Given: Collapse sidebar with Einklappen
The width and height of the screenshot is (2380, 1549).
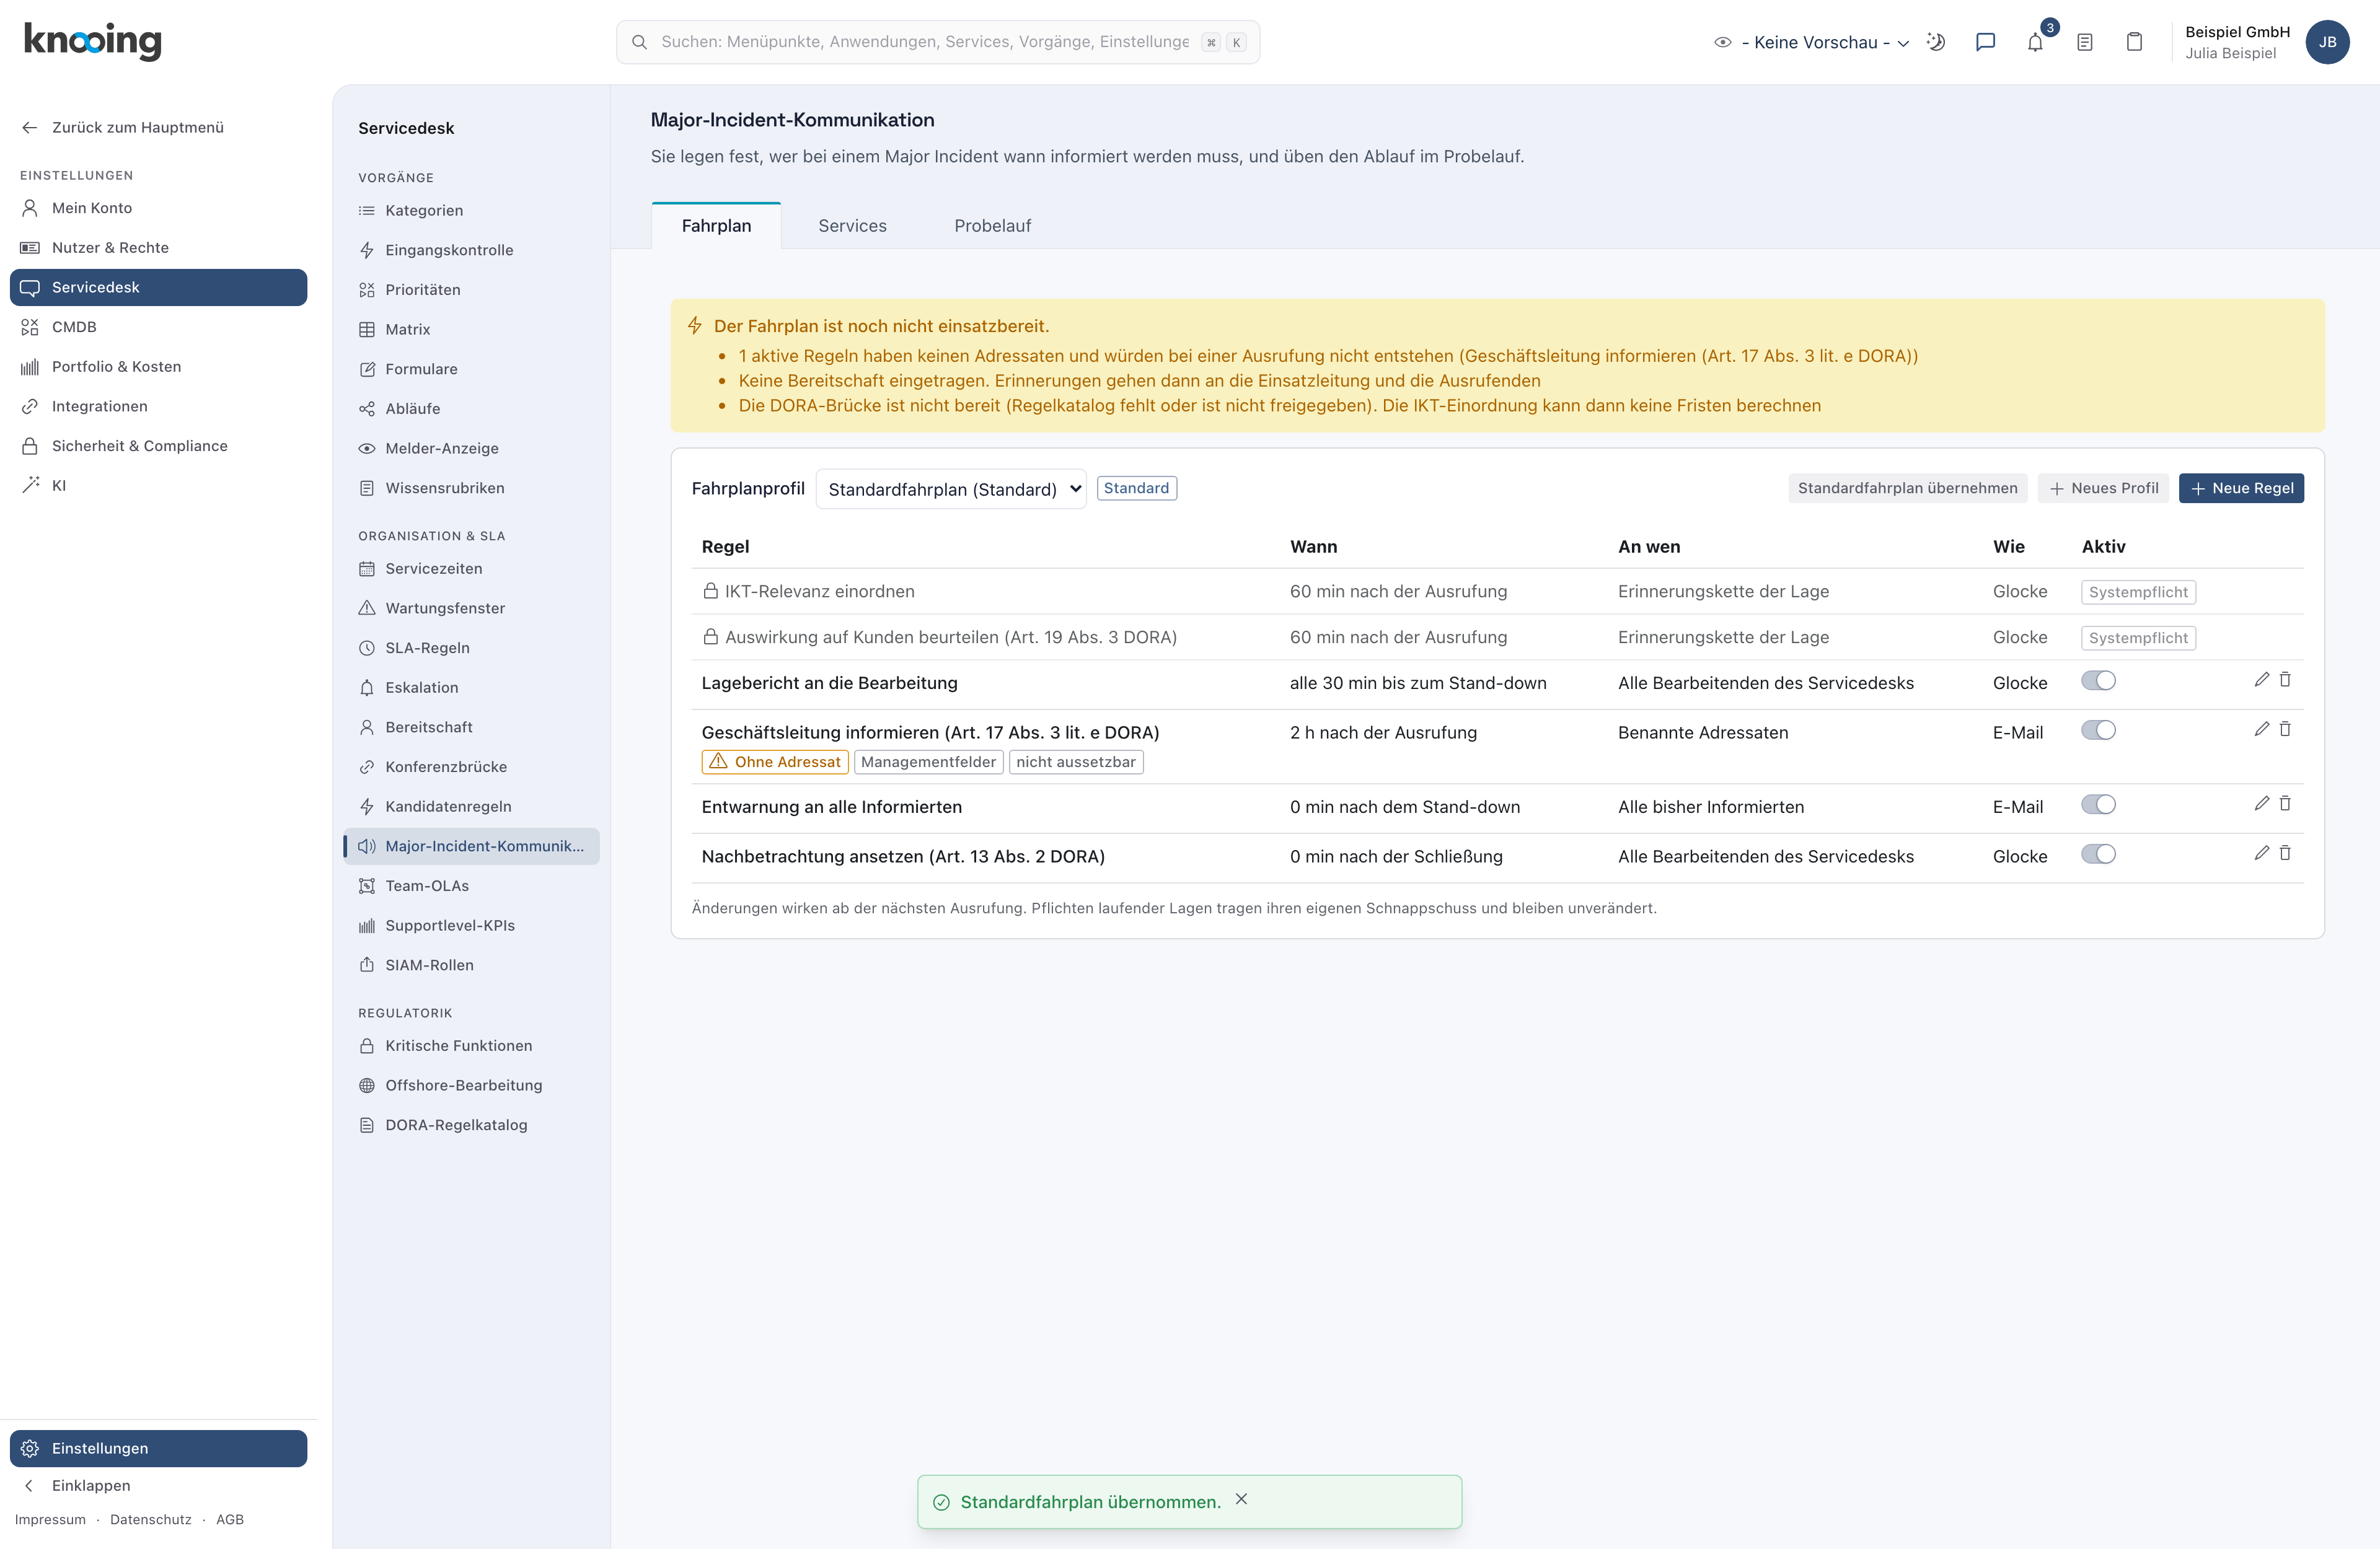Looking at the screenshot, I should pos(158,1485).
